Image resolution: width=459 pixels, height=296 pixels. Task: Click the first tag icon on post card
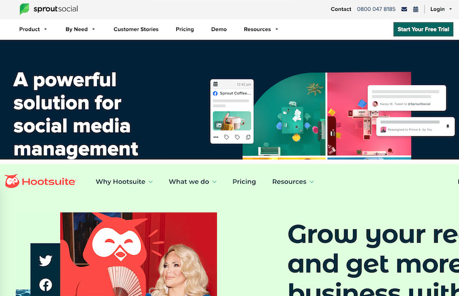(x=226, y=137)
